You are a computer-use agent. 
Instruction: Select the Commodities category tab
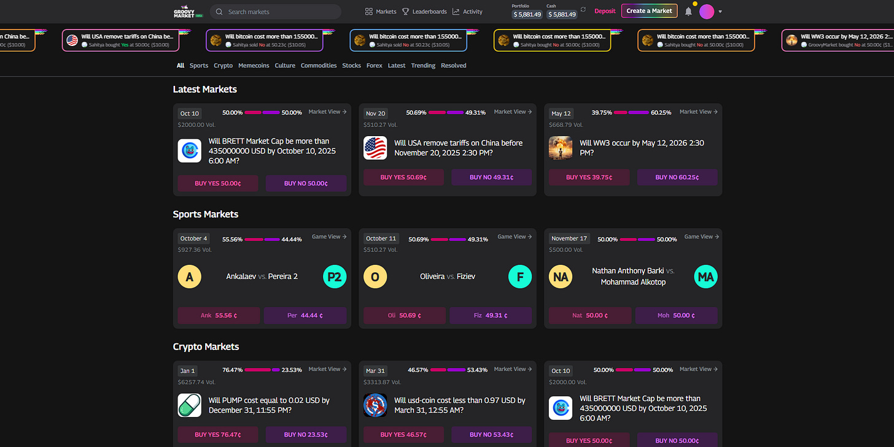tap(319, 66)
